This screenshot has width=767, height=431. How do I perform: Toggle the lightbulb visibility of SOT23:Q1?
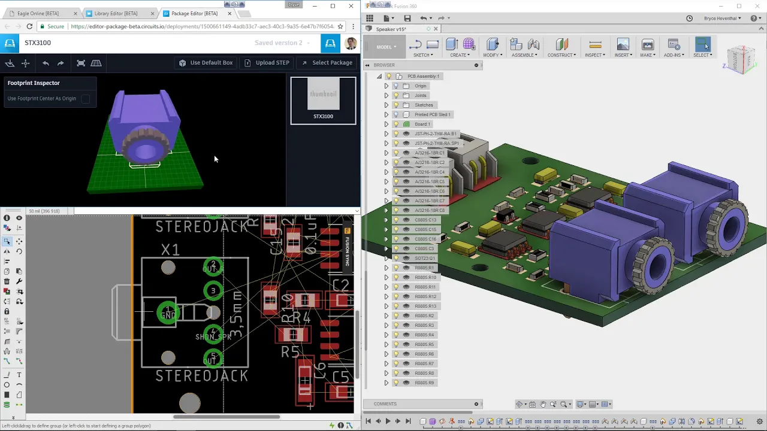click(396, 258)
